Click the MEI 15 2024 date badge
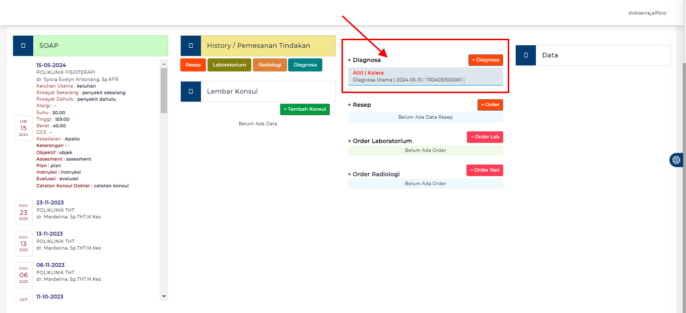Image resolution: width=686 pixels, height=313 pixels. [x=24, y=128]
